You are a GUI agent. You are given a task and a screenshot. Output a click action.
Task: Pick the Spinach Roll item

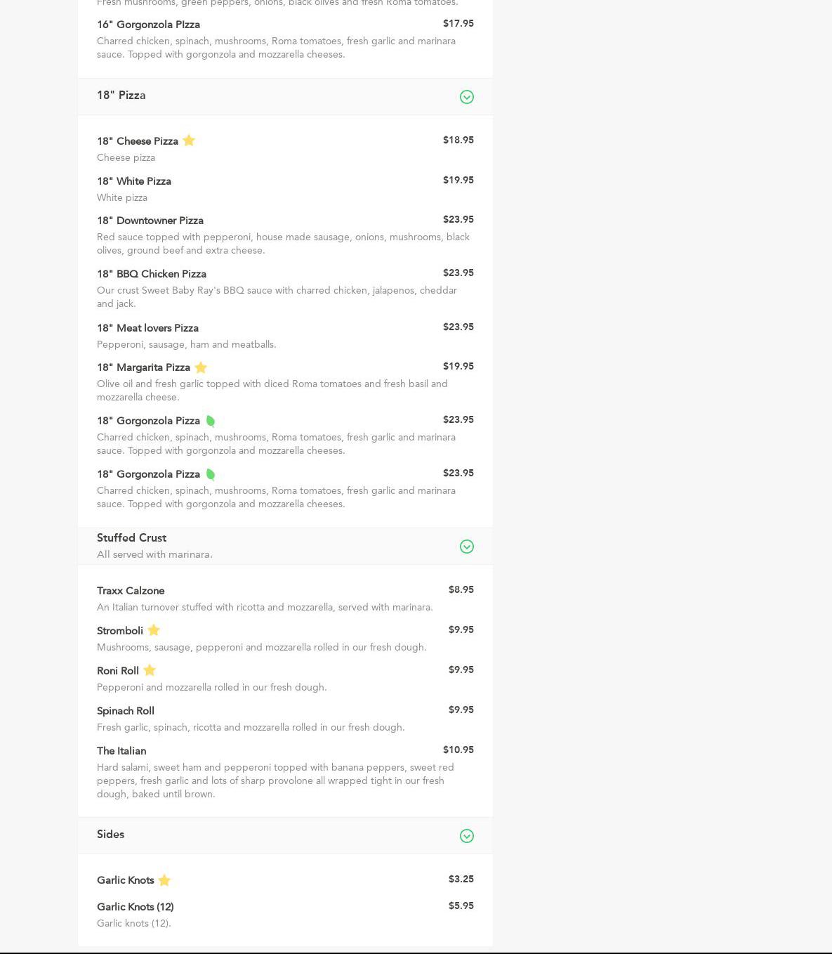pos(126,711)
